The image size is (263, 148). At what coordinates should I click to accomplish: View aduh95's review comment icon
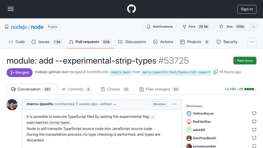(254, 130)
